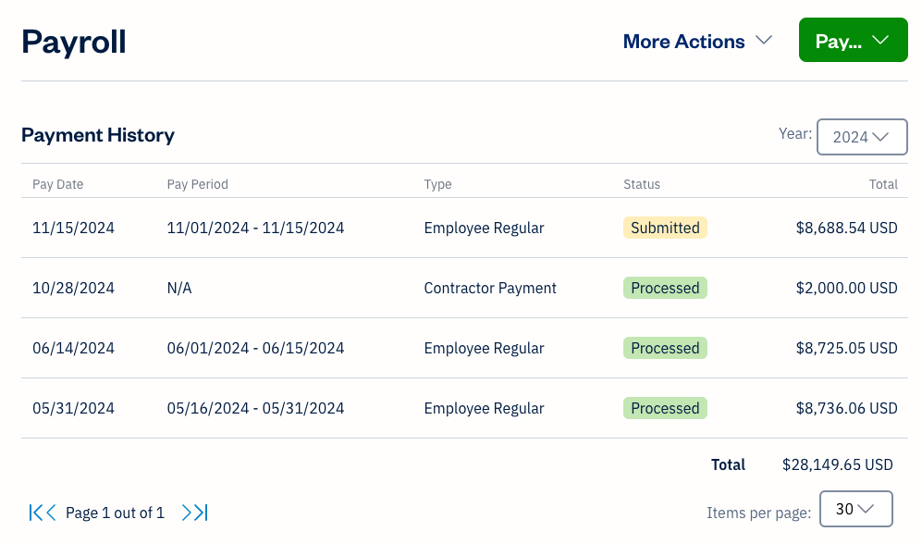Click the previous page arrow
922x544 pixels.
tap(51, 513)
